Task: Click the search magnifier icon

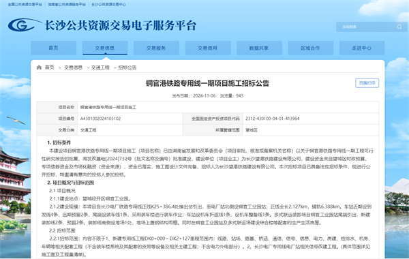Action: tap(399, 27)
